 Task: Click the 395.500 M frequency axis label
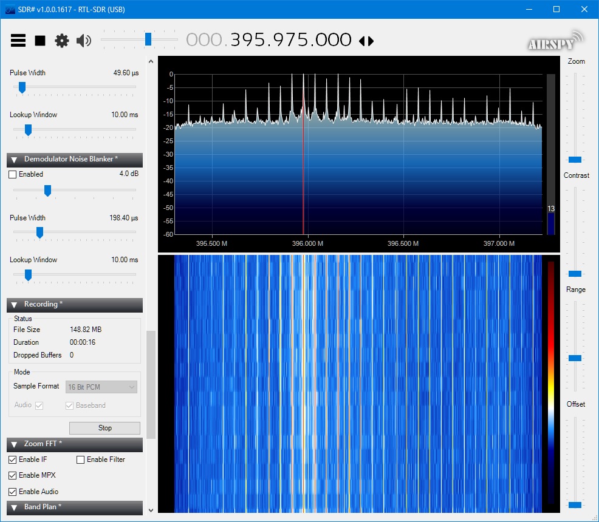(x=211, y=243)
